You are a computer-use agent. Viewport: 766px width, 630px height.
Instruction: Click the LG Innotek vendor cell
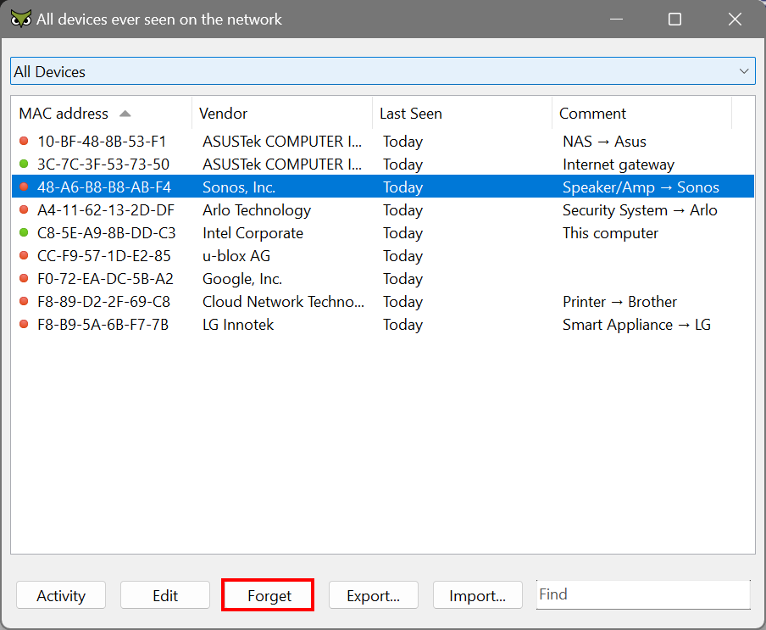pos(238,325)
